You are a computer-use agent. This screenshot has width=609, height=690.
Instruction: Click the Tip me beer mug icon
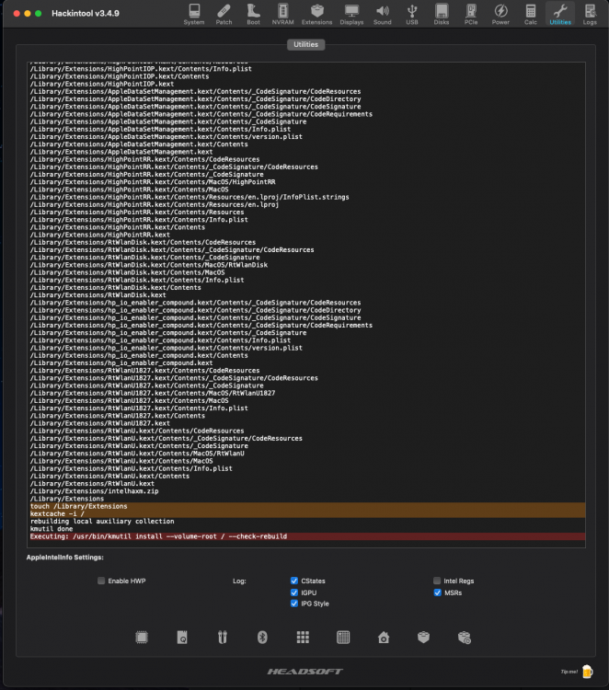588,672
